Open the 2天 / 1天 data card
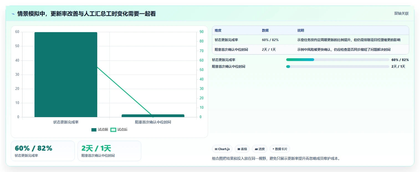Screen dimensions: 420x172 [x=109, y=151]
